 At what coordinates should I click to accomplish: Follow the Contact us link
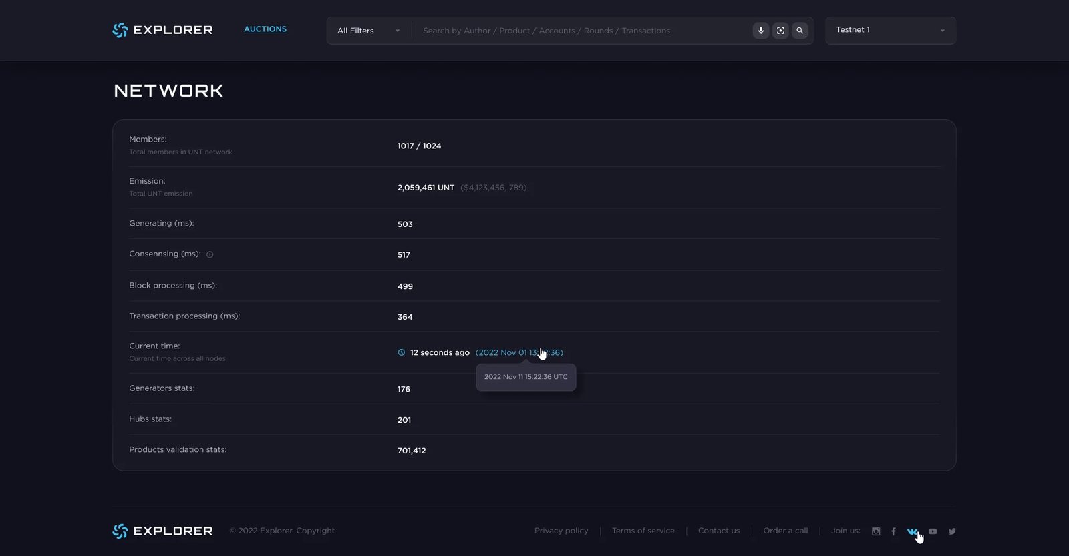(719, 531)
